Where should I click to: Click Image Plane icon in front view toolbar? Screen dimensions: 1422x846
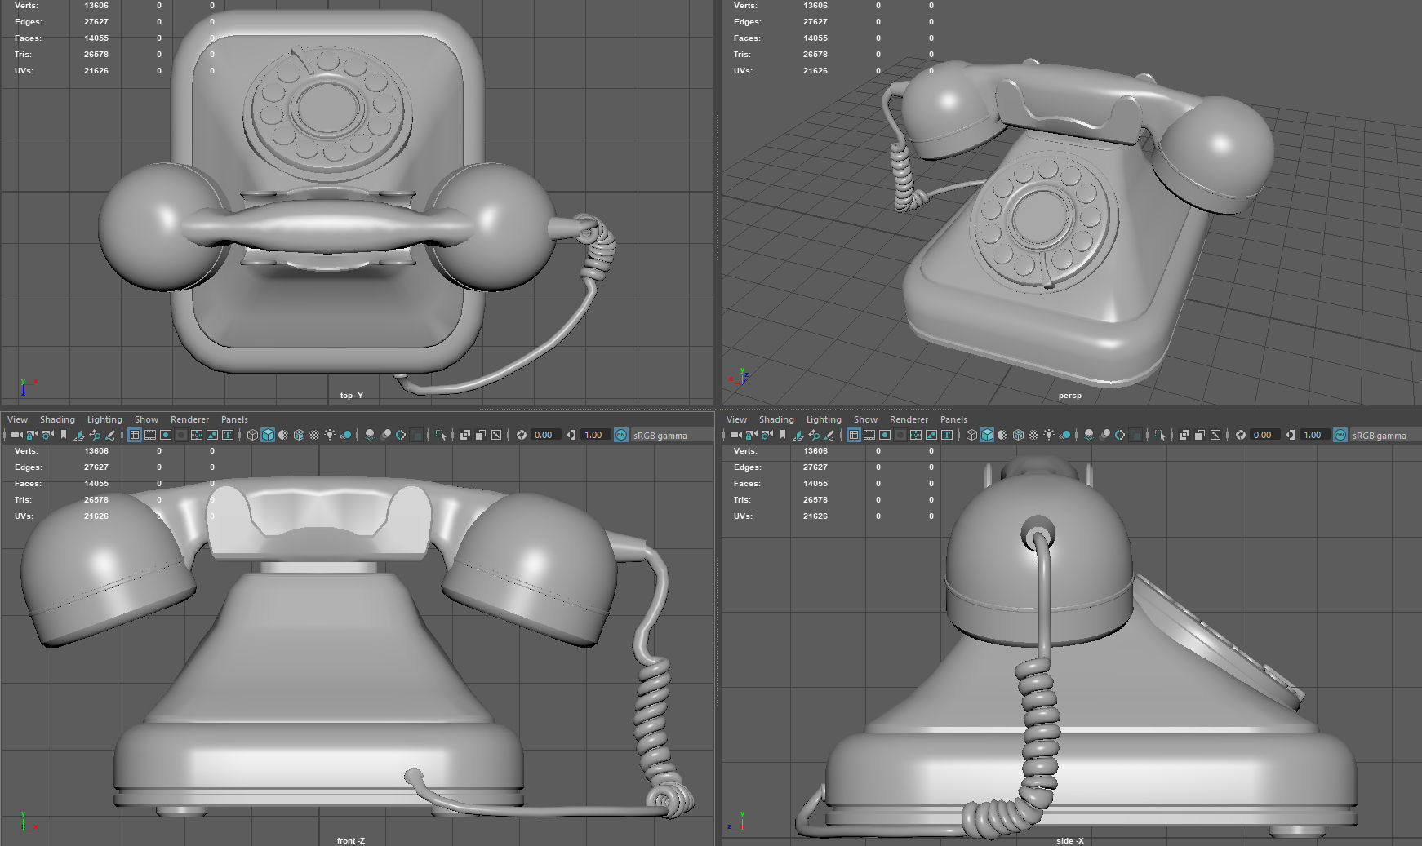[78, 435]
